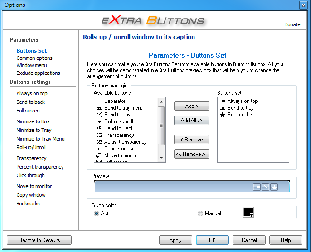
Task: Click Send to tray arrow icon in Buttons set
Action: click(x=222, y=108)
